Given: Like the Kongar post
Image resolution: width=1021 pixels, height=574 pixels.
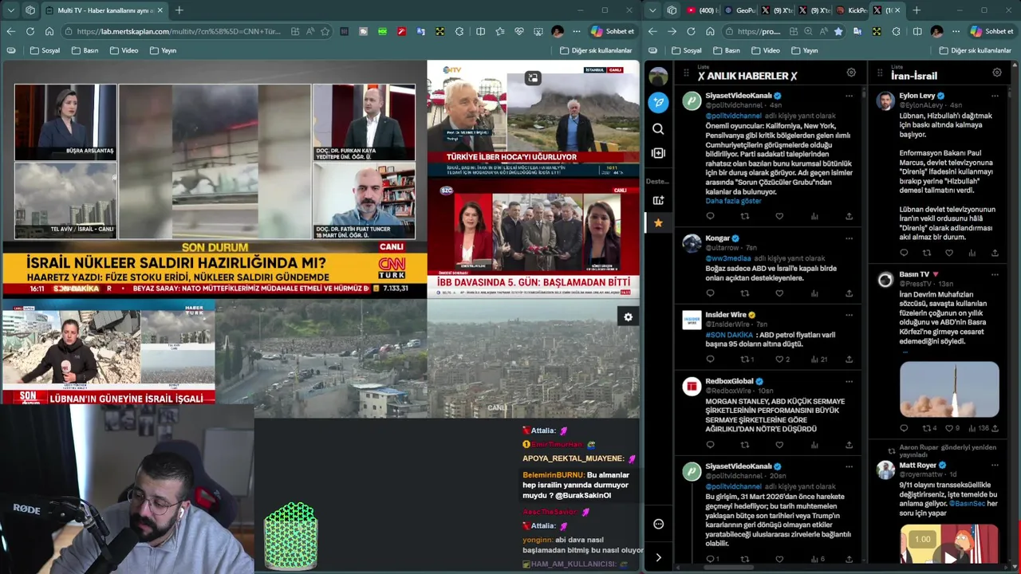Looking at the screenshot, I should point(779,293).
